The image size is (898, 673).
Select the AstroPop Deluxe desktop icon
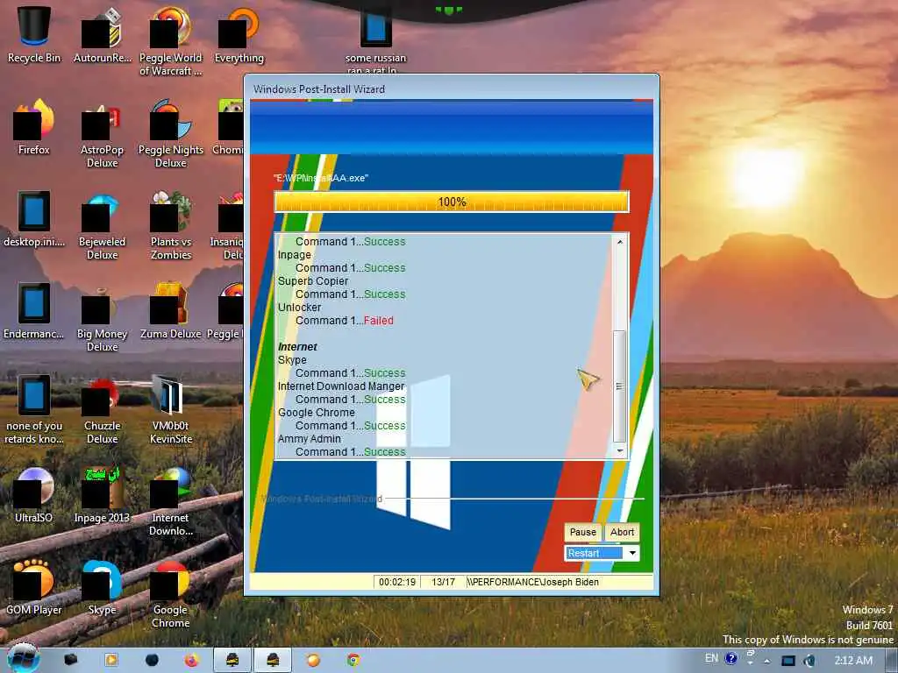tap(102, 133)
